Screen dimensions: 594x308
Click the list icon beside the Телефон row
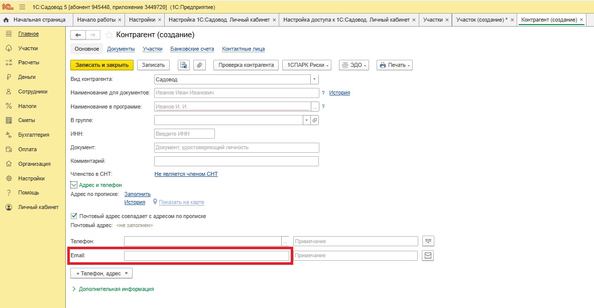(x=428, y=241)
